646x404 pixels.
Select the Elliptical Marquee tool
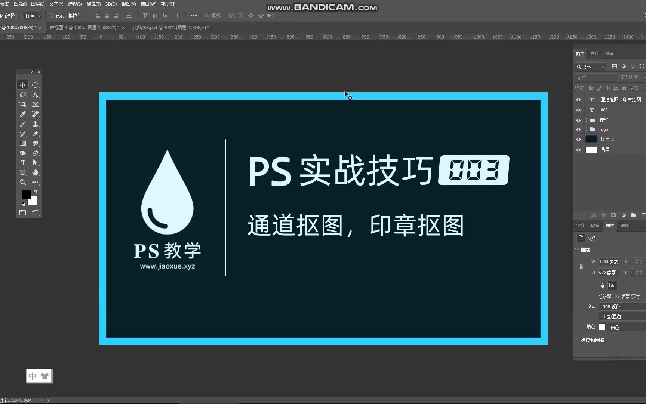point(35,85)
